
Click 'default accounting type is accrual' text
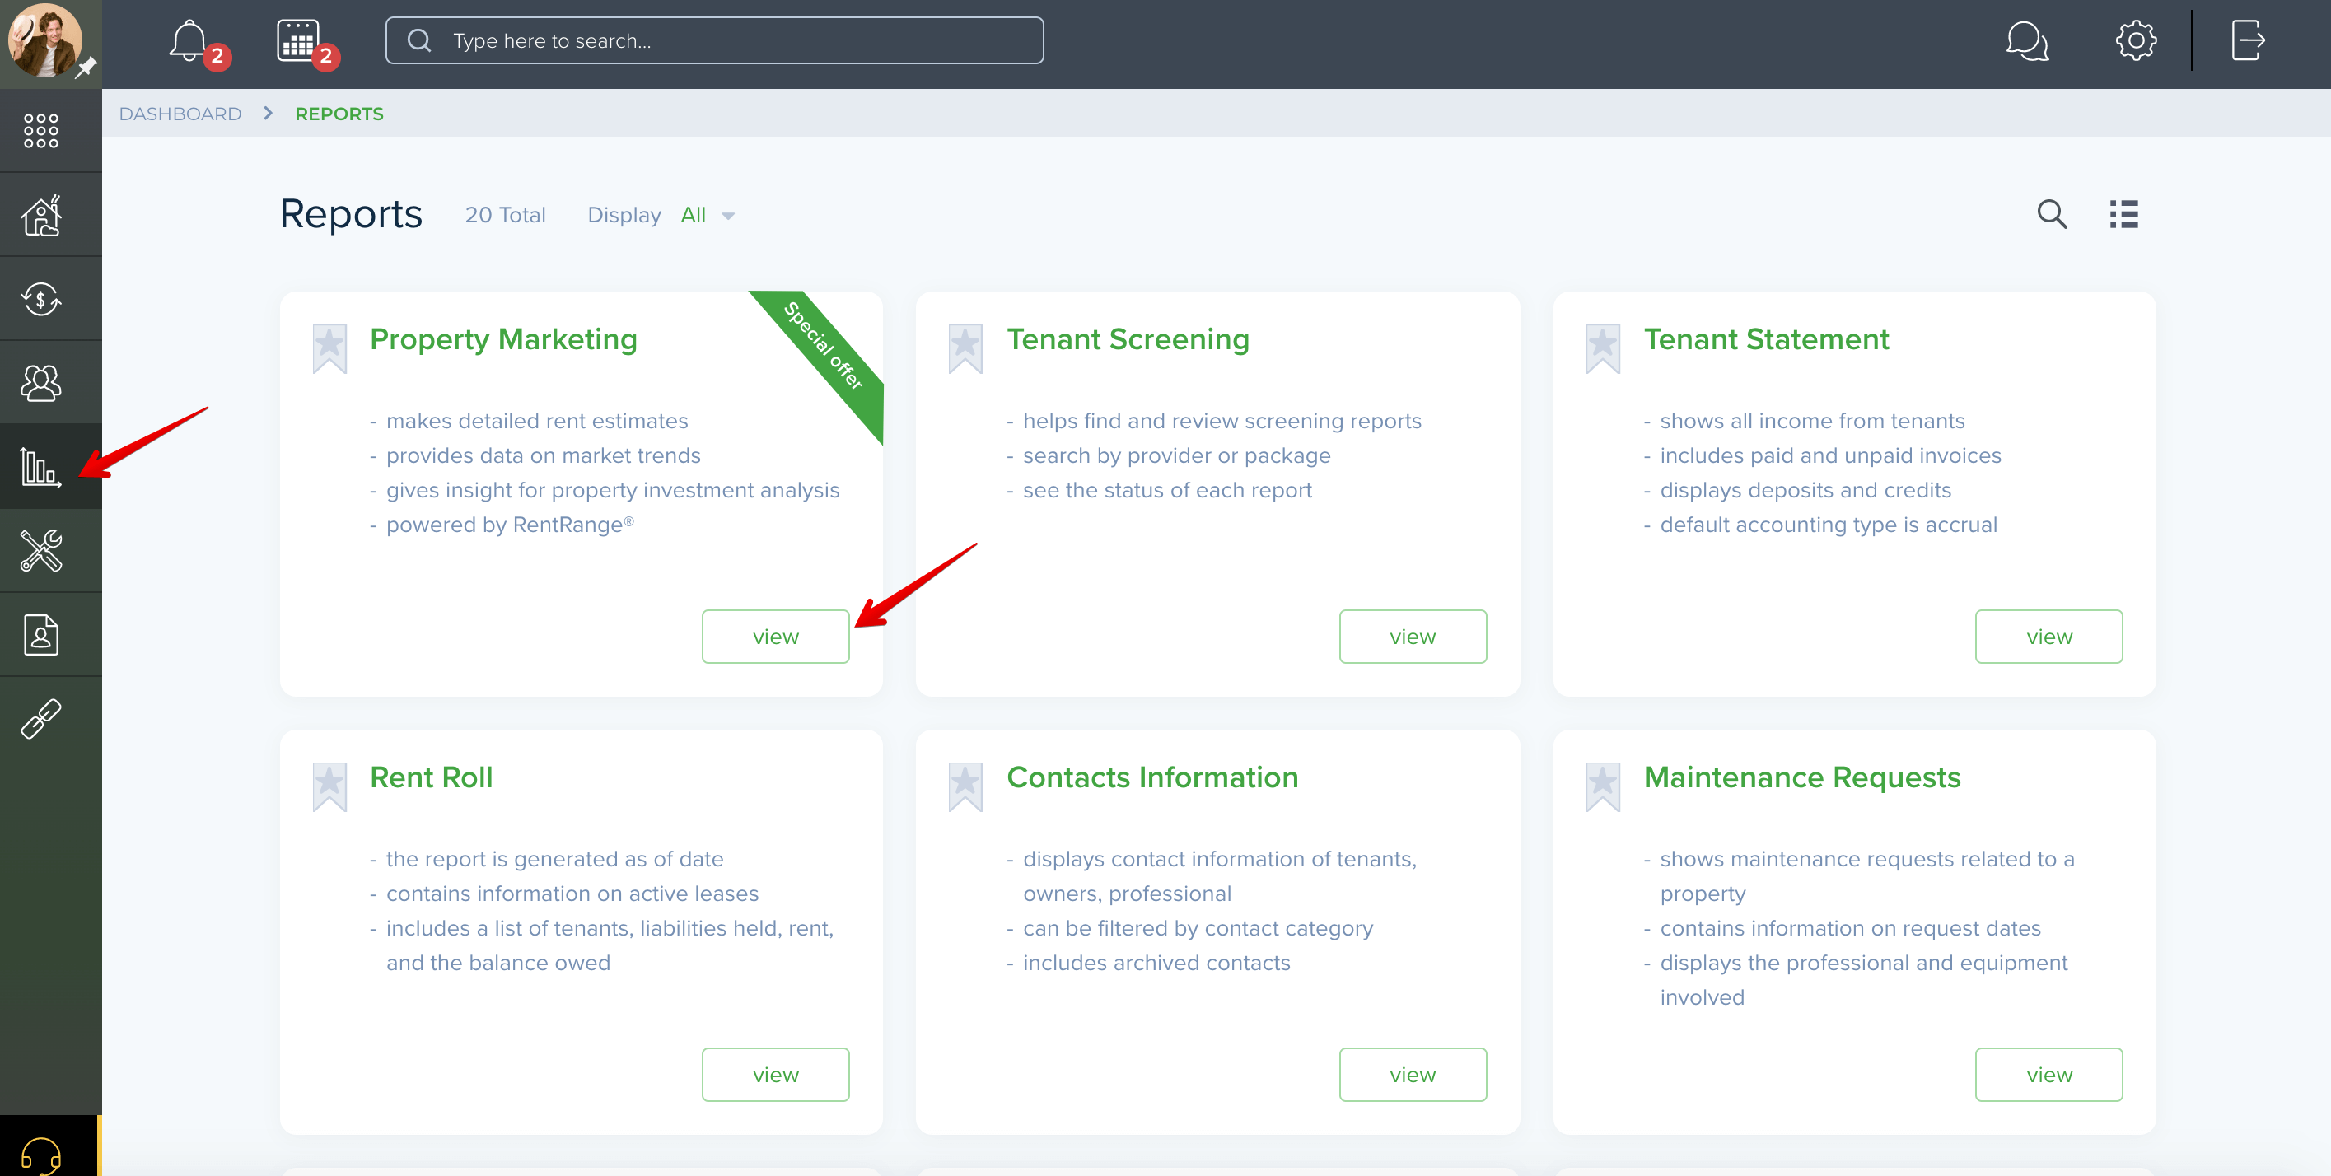(x=1828, y=525)
